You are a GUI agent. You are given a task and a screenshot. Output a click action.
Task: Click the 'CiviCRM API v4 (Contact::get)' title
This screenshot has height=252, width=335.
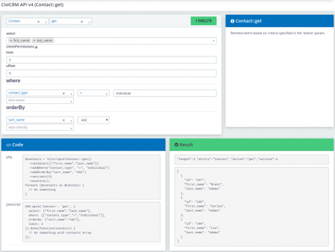pyautogui.click(x=32, y=5)
